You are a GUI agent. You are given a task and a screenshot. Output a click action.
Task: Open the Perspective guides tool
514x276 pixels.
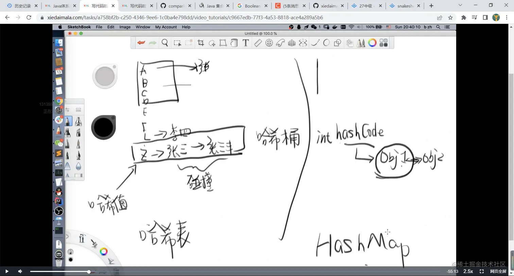(x=291, y=43)
